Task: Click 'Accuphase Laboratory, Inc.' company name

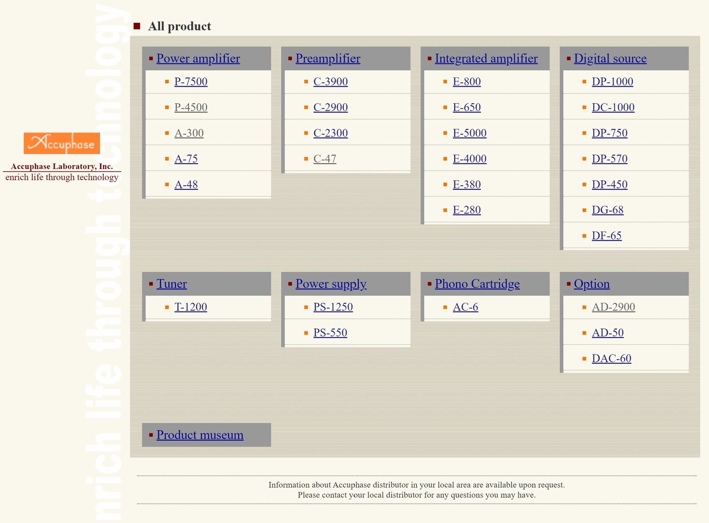Action: (62, 166)
